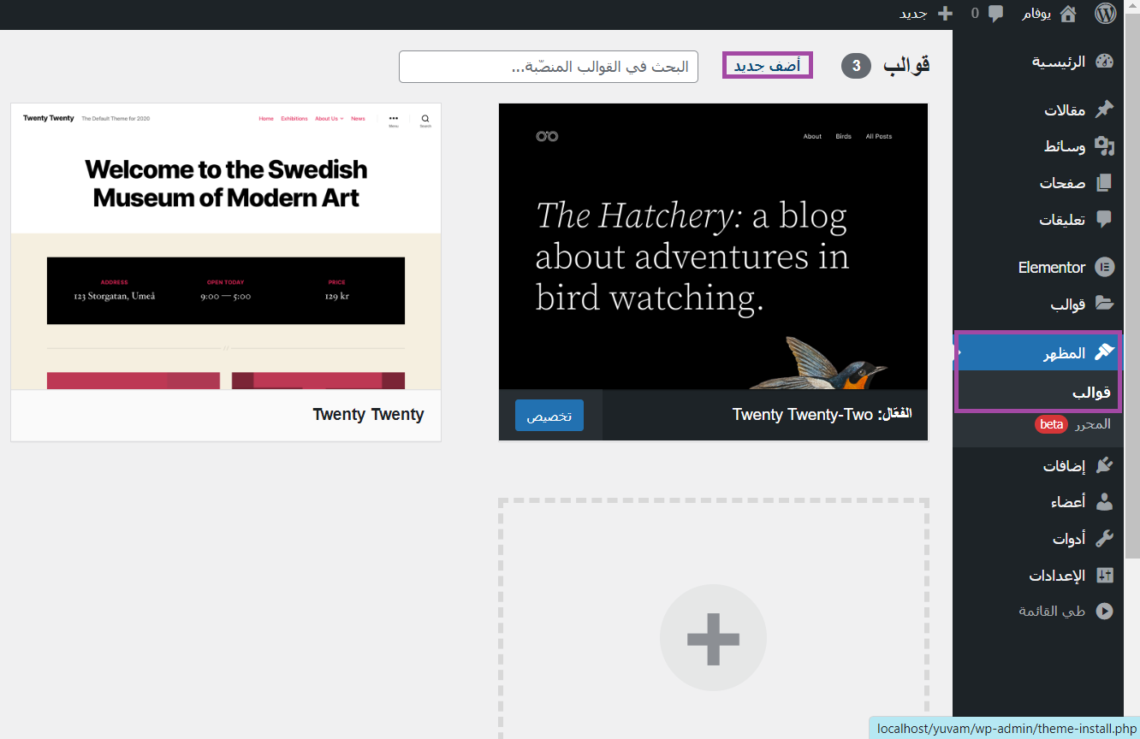Open the site home icon in admin bar

[x=1068, y=14]
